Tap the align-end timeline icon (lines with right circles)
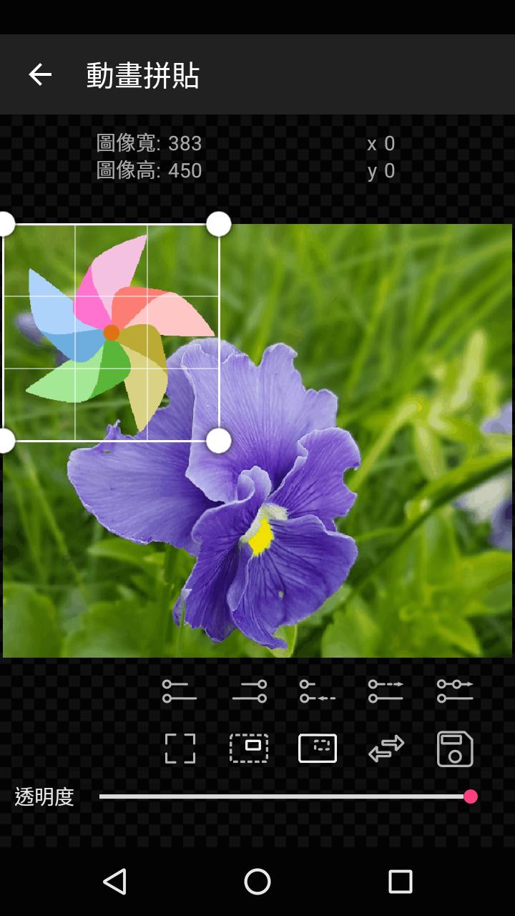 tap(249, 691)
